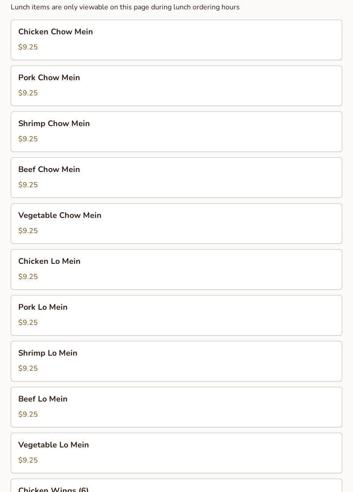Click the $9.25 price under Chicken Chow Mein
The image size is (353, 492).
(28, 47)
